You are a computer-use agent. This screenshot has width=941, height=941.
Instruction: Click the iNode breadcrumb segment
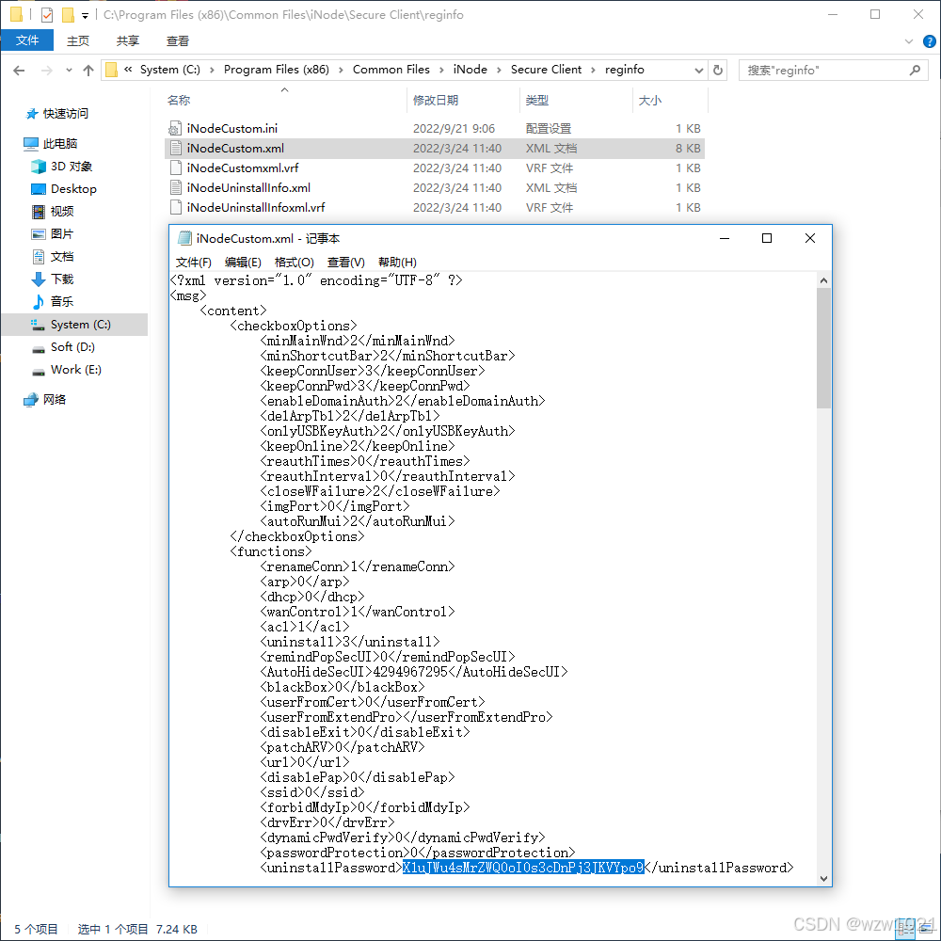coord(470,70)
